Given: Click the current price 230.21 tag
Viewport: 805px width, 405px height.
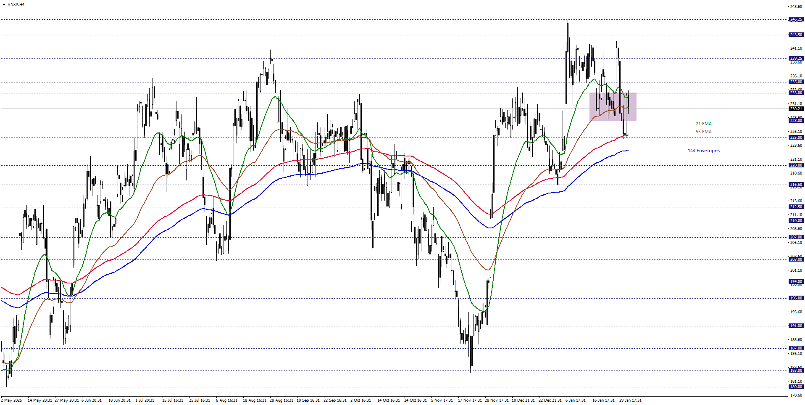Looking at the screenshot, I should tap(796, 109).
